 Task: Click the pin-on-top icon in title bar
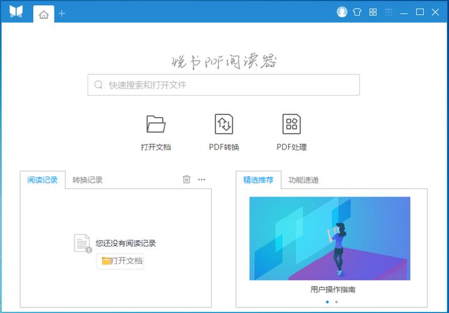389,12
